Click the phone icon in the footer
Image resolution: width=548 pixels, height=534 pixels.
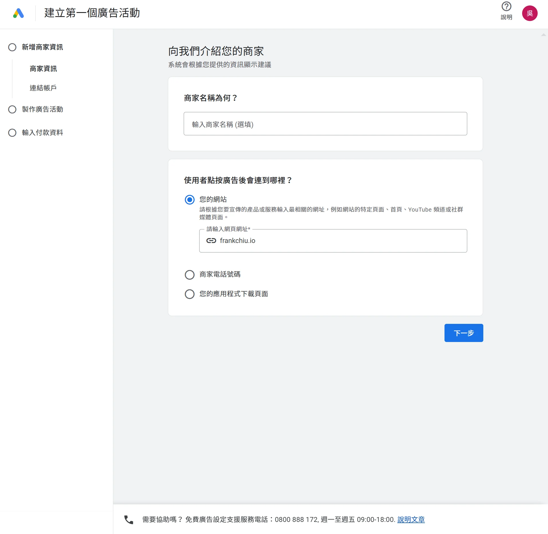pos(129,520)
